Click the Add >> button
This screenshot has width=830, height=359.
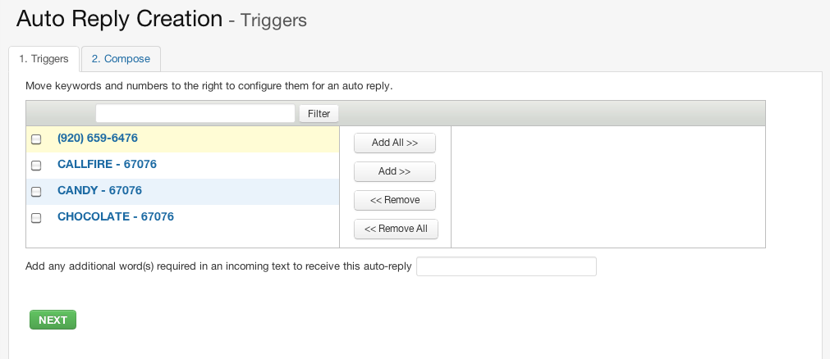point(394,171)
